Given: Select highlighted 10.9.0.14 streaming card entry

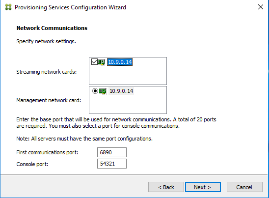Looking at the screenshot, I should click(120, 62).
